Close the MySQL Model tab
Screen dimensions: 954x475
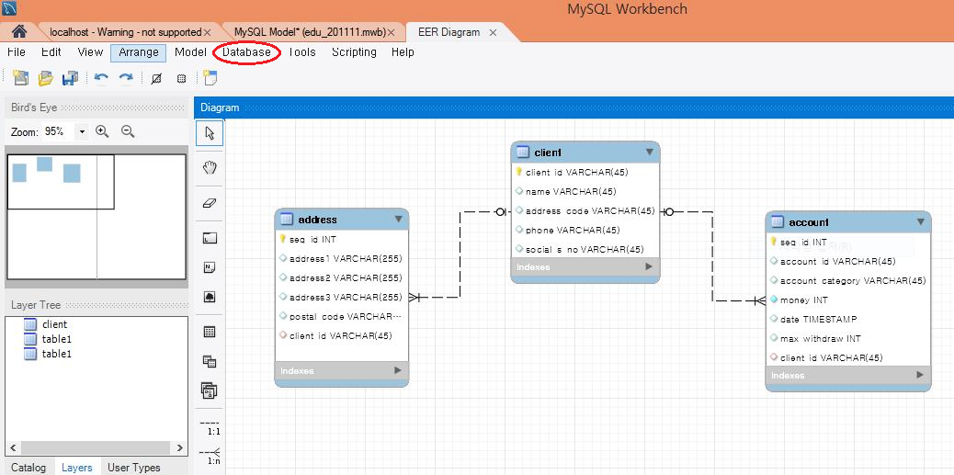click(x=392, y=32)
